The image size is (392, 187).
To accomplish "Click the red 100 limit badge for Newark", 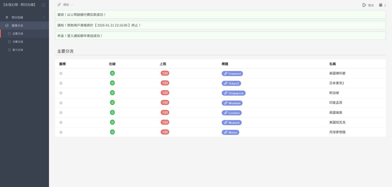I will pos(165,122).
